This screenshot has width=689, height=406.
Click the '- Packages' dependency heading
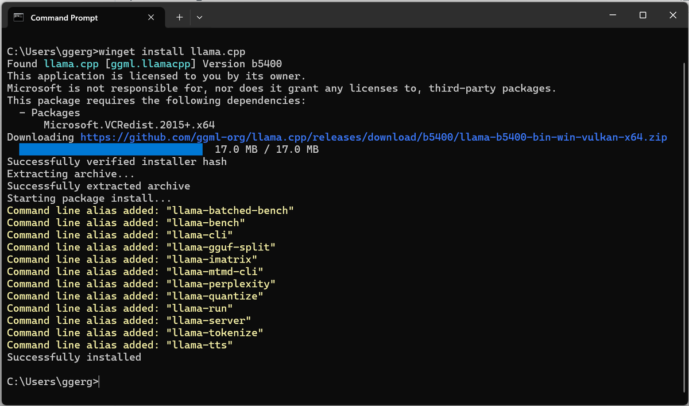[x=49, y=113]
